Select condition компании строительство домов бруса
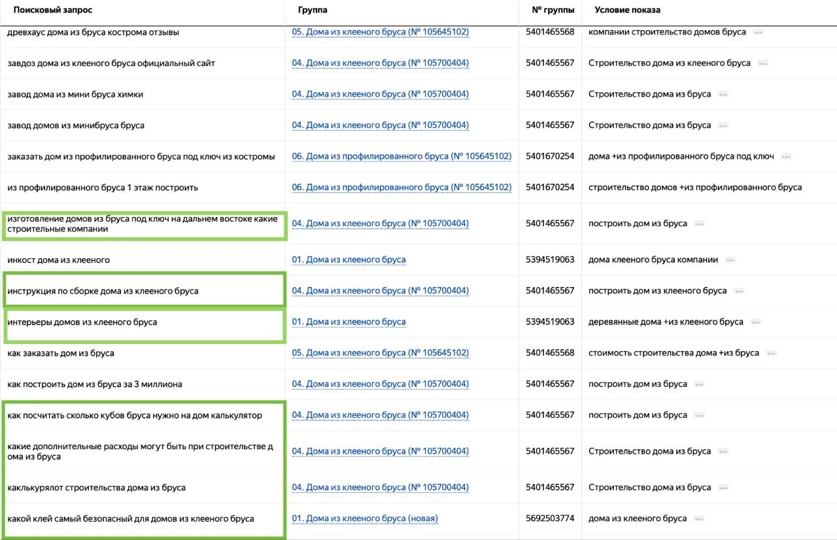Image resolution: width=837 pixels, height=540 pixels. click(x=667, y=32)
